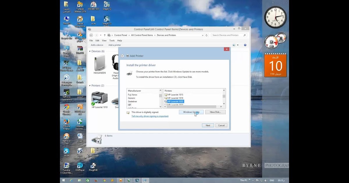
Task: Open the File menu
Action: tap(91, 41)
